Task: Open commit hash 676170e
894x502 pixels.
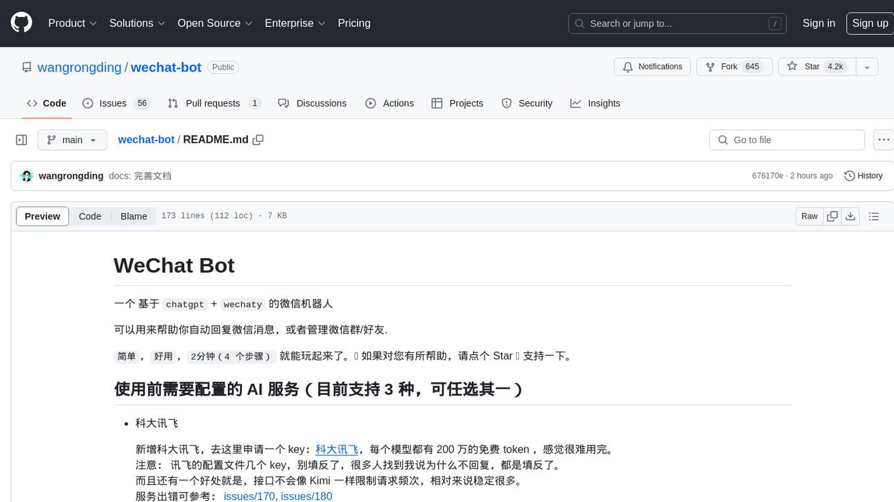Action: pos(768,176)
